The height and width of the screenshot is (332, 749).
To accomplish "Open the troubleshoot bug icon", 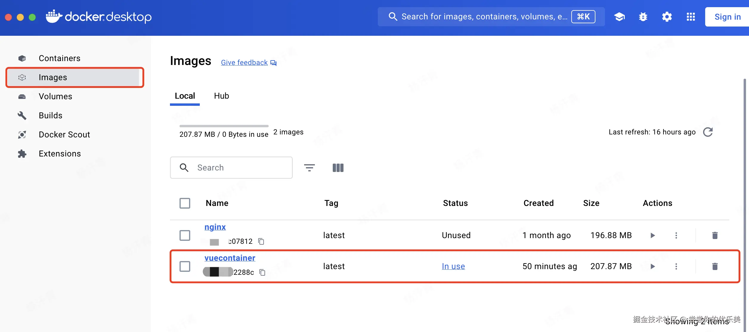I will point(643,17).
